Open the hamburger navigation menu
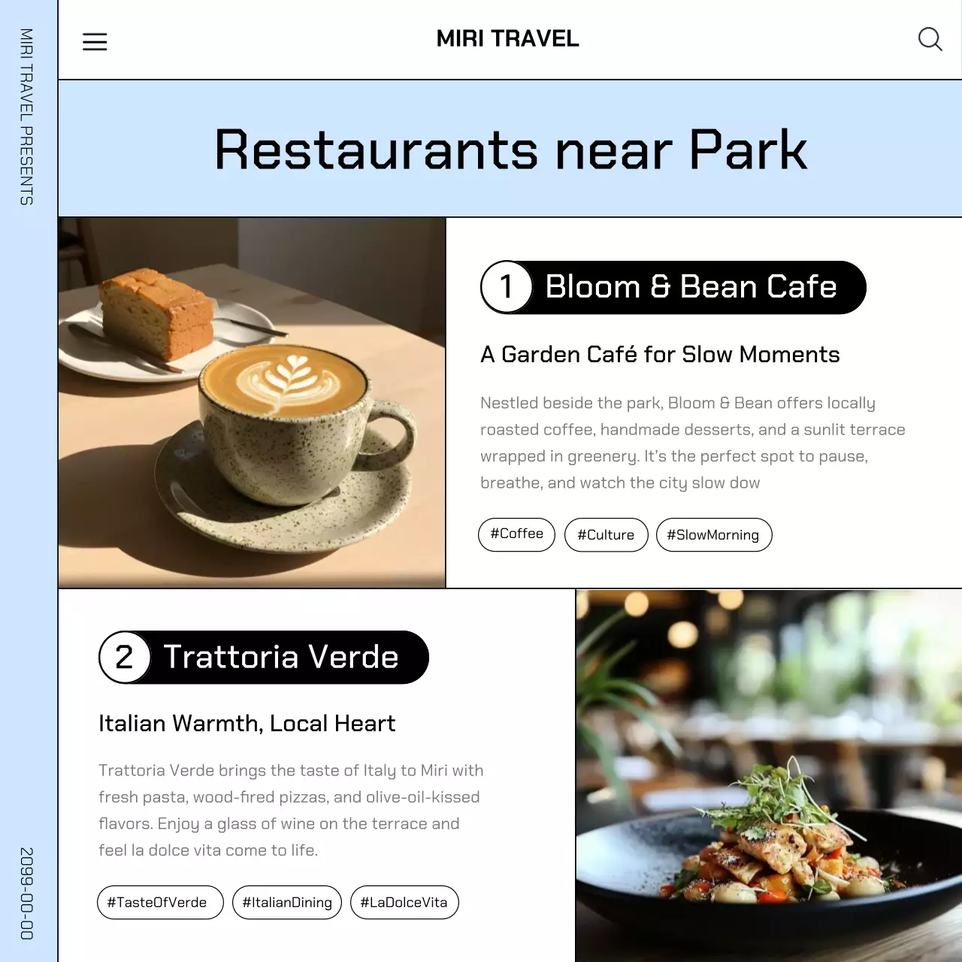 [95, 41]
